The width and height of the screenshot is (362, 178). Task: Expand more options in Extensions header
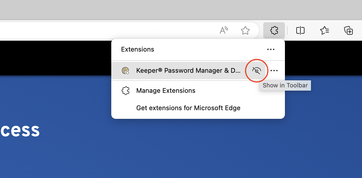tap(271, 49)
